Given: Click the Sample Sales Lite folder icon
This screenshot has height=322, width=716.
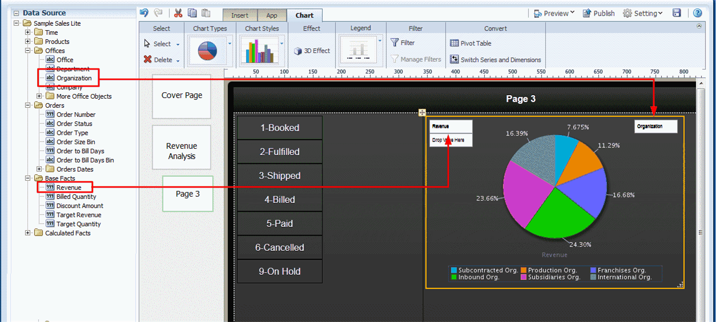Looking at the screenshot, I should [x=27, y=23].
